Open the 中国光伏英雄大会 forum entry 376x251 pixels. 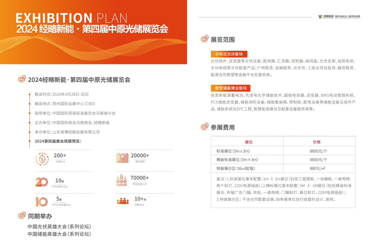[x=59, y=226]
